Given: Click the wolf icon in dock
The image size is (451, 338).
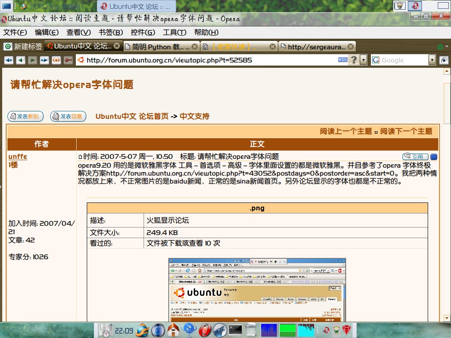Looking at the screenshot, I should [x=220, y=330].
